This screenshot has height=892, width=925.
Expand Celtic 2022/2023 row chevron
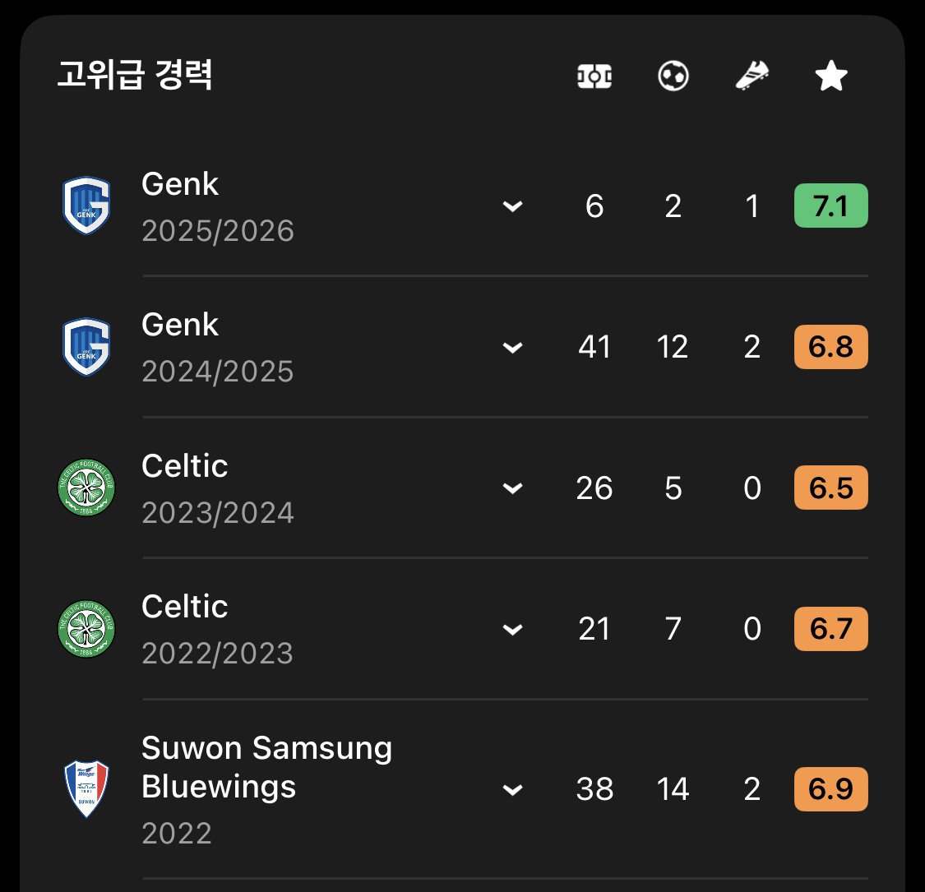[512, 629]
